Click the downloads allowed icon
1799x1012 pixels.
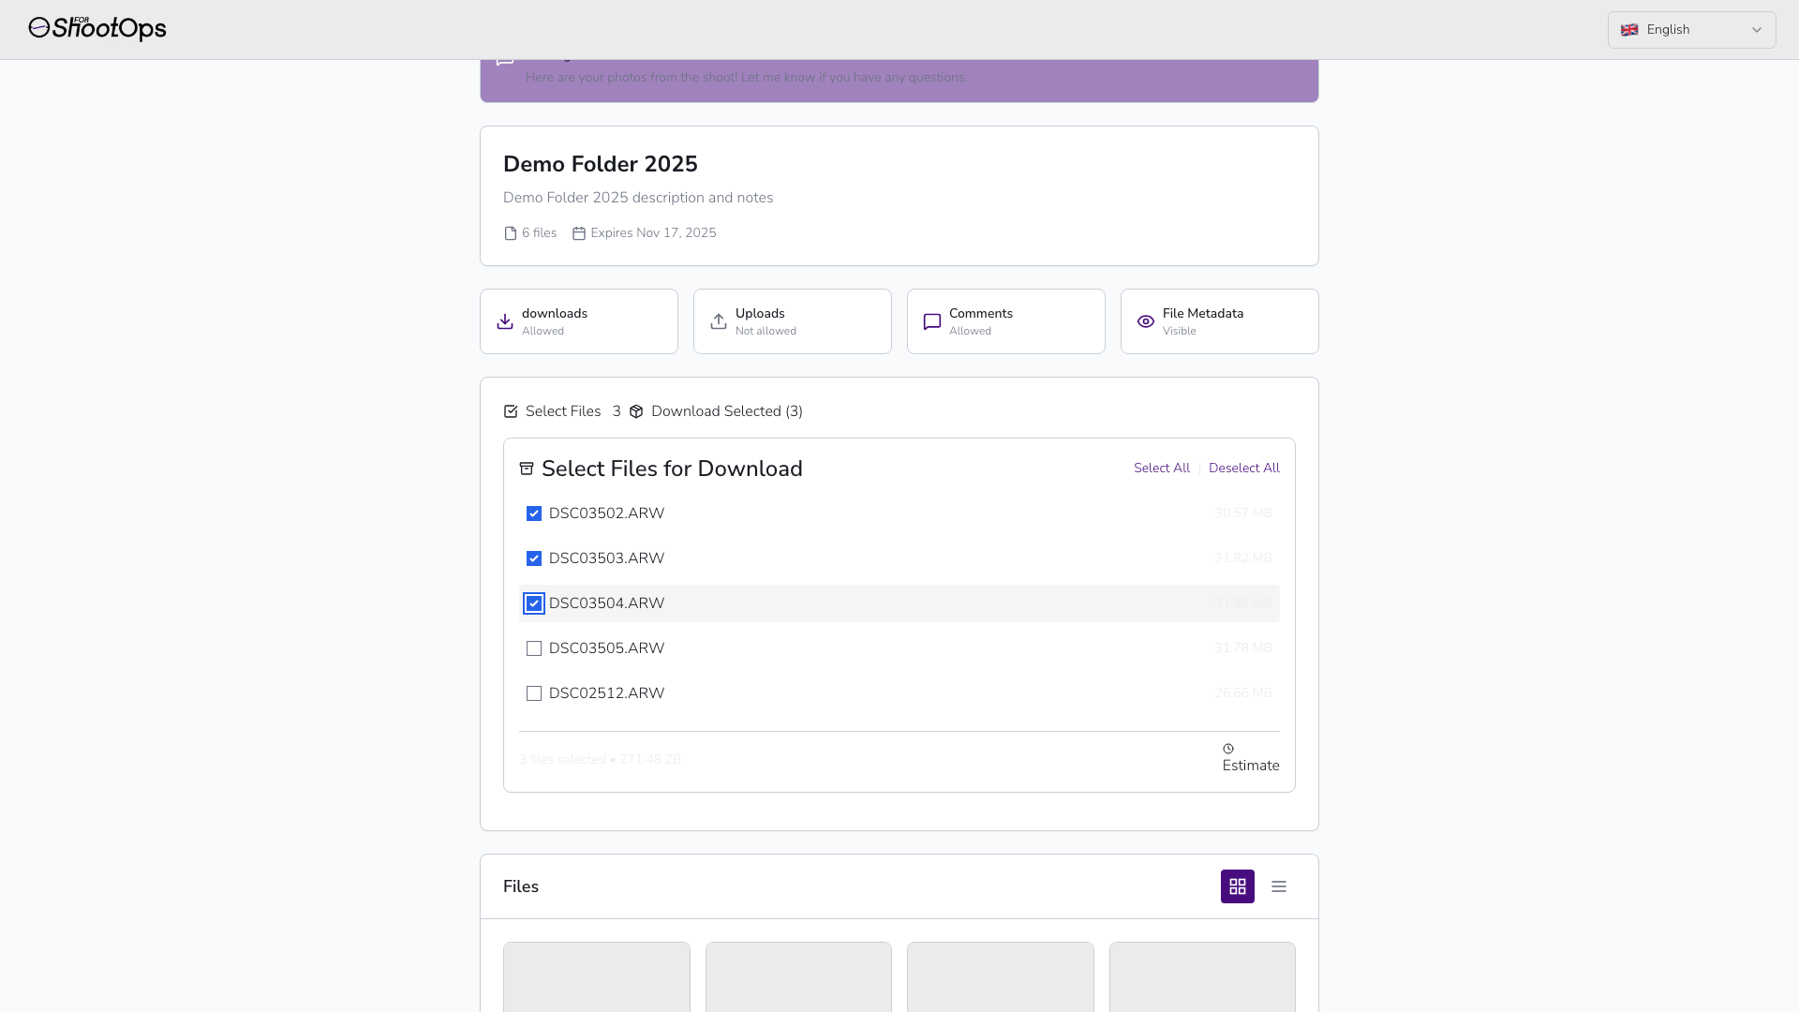pyautogui.click(x=505, y=321)
